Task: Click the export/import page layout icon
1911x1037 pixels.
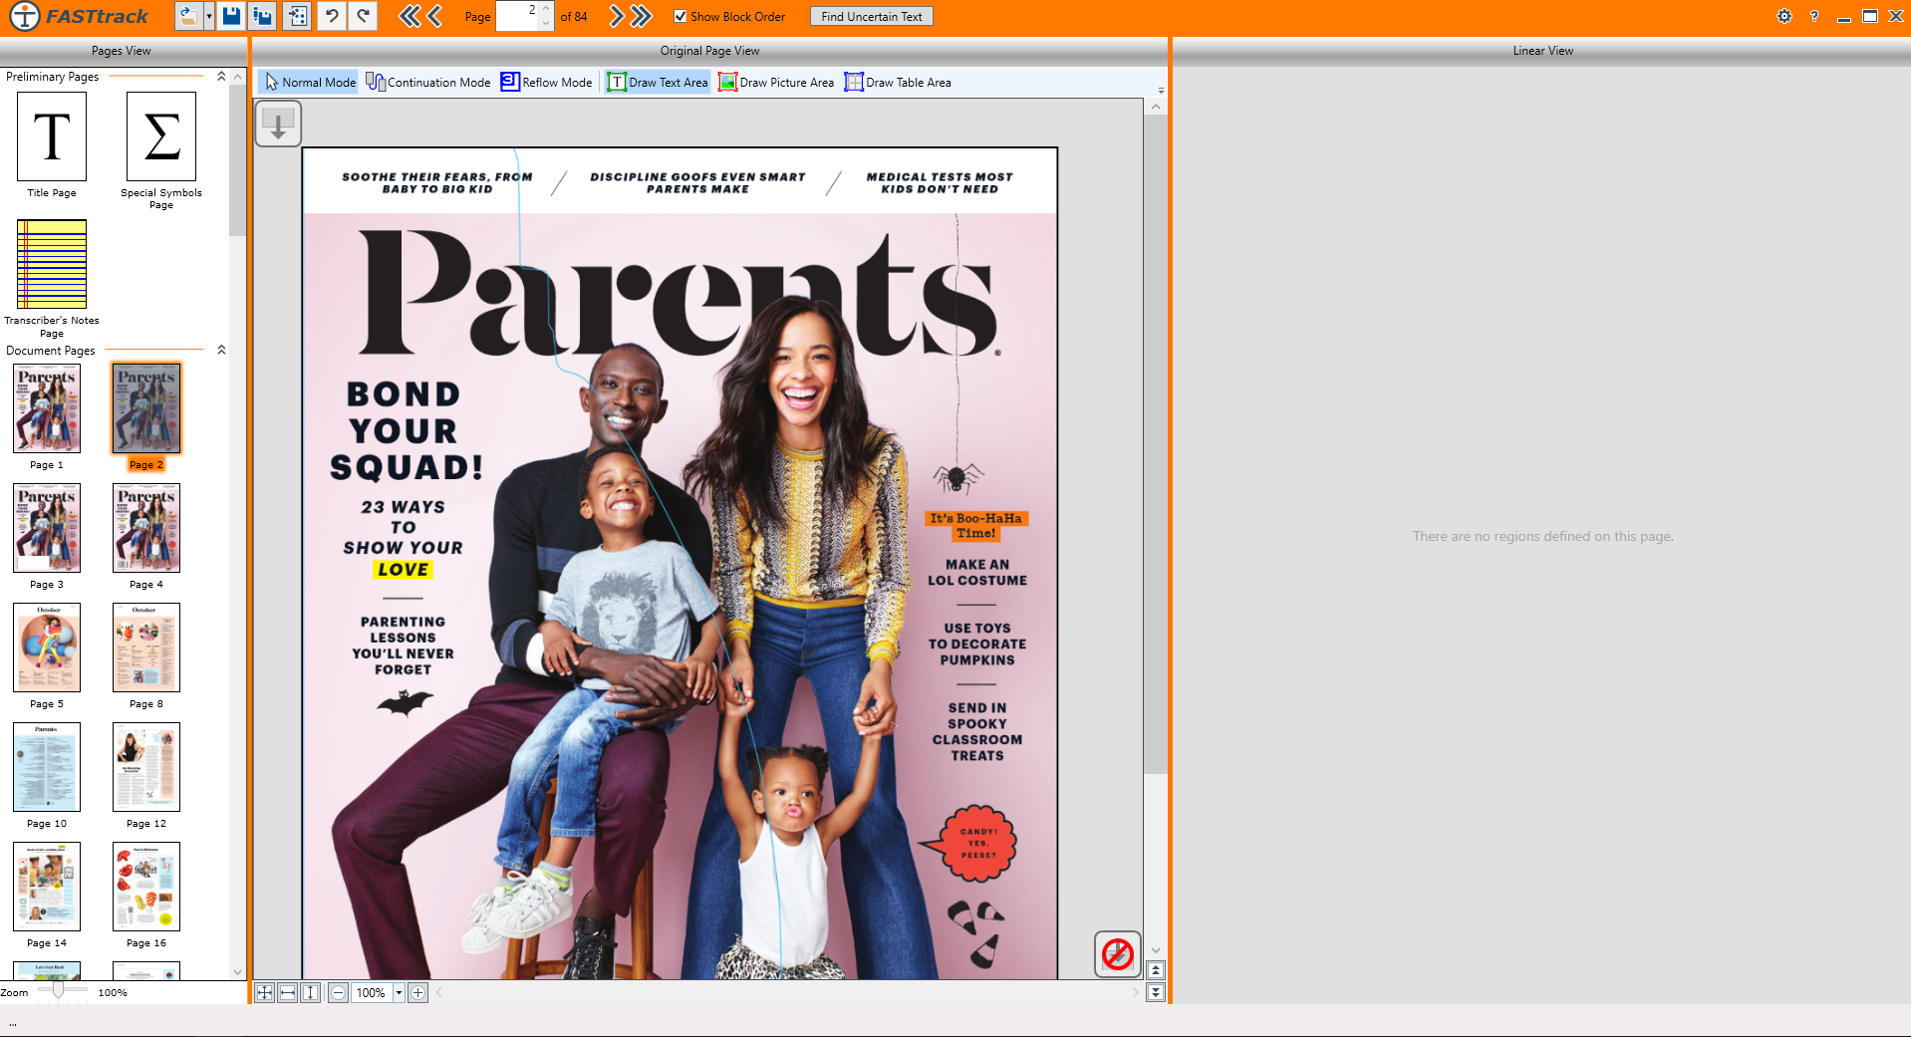Action: [x=297, y=16]
